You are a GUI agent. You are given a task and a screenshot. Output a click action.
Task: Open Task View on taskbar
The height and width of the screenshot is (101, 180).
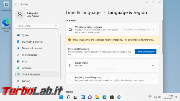tap(76, 97)
